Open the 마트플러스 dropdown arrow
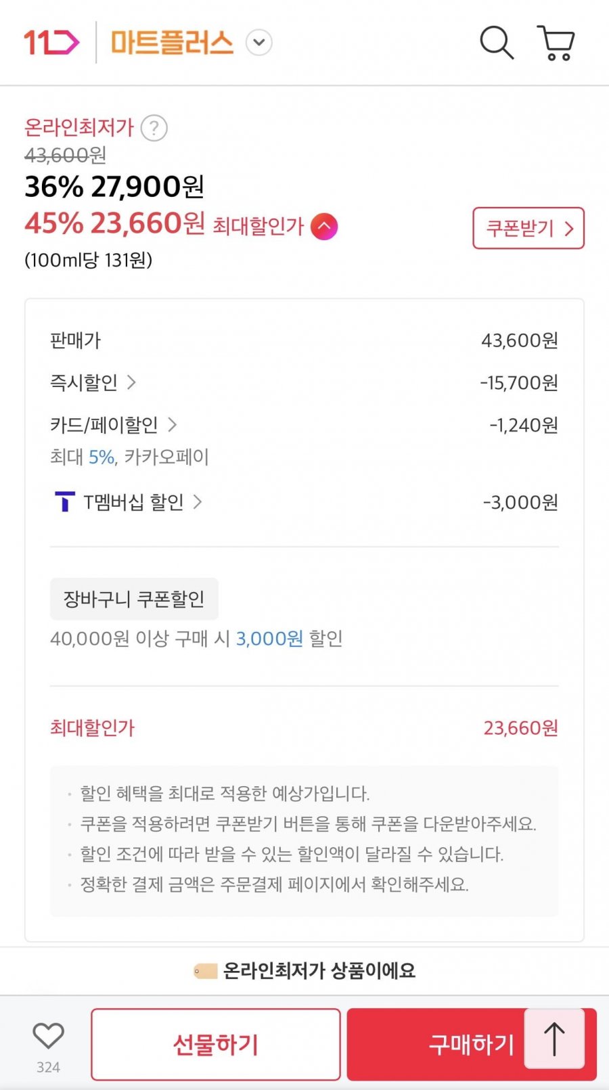 tap(258, 43)
